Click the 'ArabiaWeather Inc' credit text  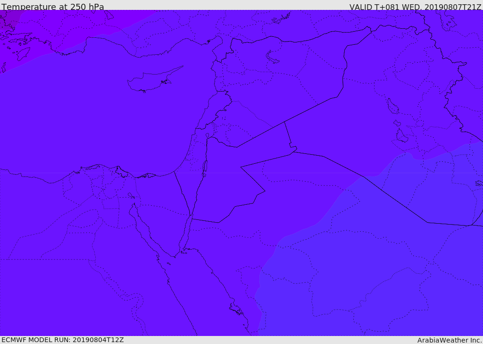coord(450,340)
